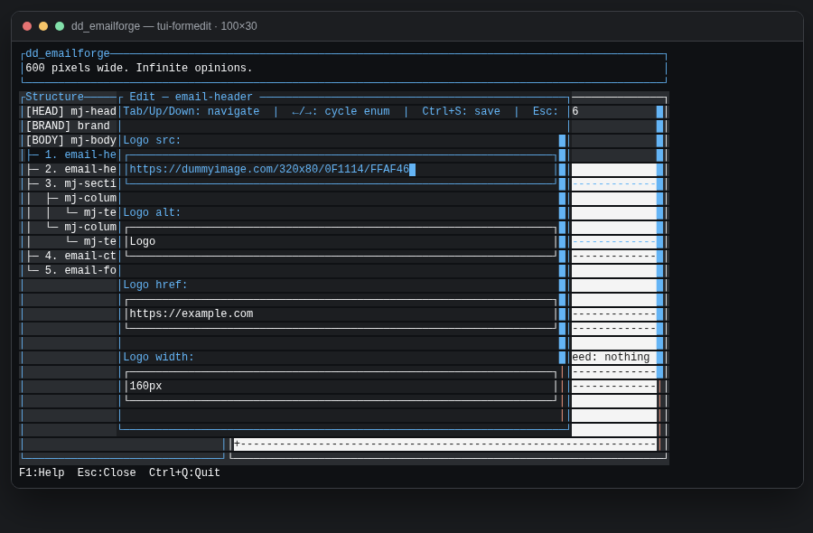Image resolution: width=813 pixels, height=533 pixels.
Task: Click the window title dd_emailforge — tui-formedit
Action: (x=164, y=26)
